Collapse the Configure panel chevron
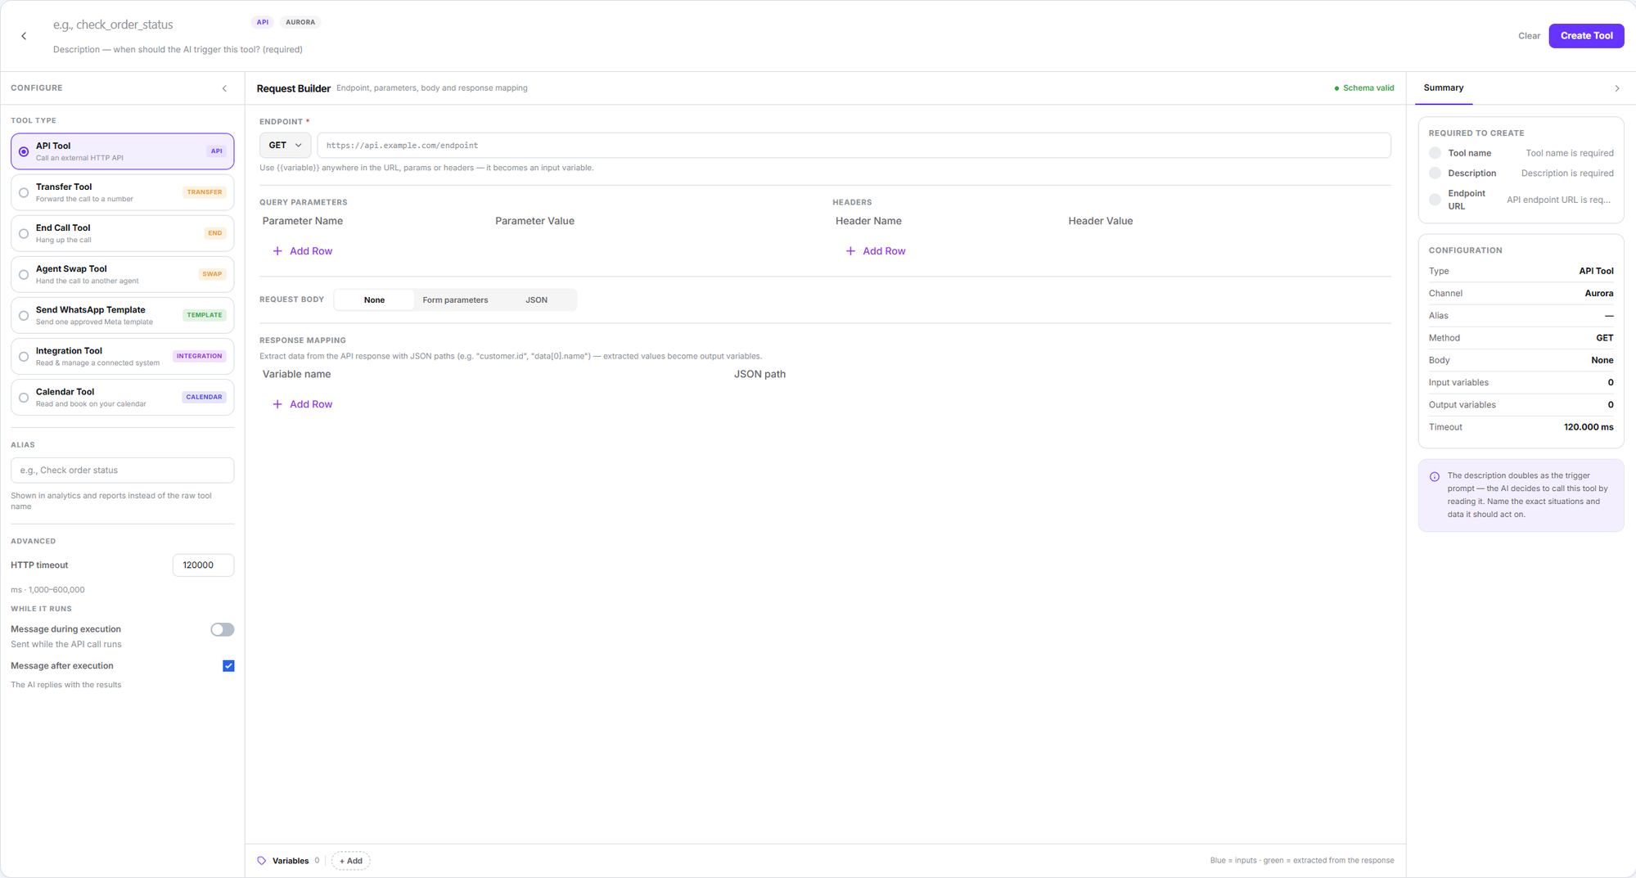Viewport: 1636px width, 878px height. [x=224, y=88]
